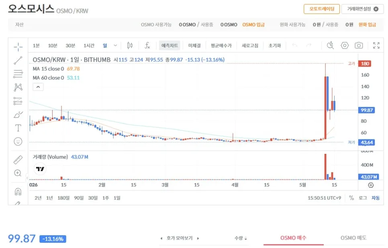This screenshot has height=248, width=388.
Task: Open the timezone 15:50:51 UTC+9 selector
Action: tap(324, 198)
